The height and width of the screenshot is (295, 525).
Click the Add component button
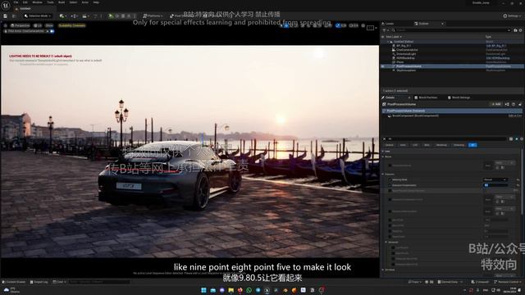point(495,104)
